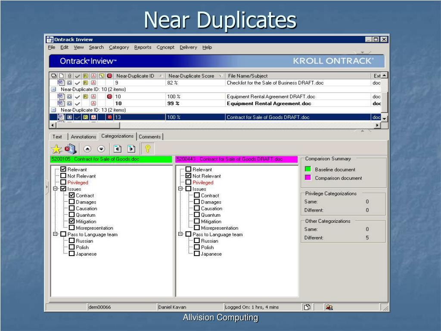The height and width of the screenshot is (331, 441).
Task: Check the Damages checkbox in baseline document
Action: 72,202
